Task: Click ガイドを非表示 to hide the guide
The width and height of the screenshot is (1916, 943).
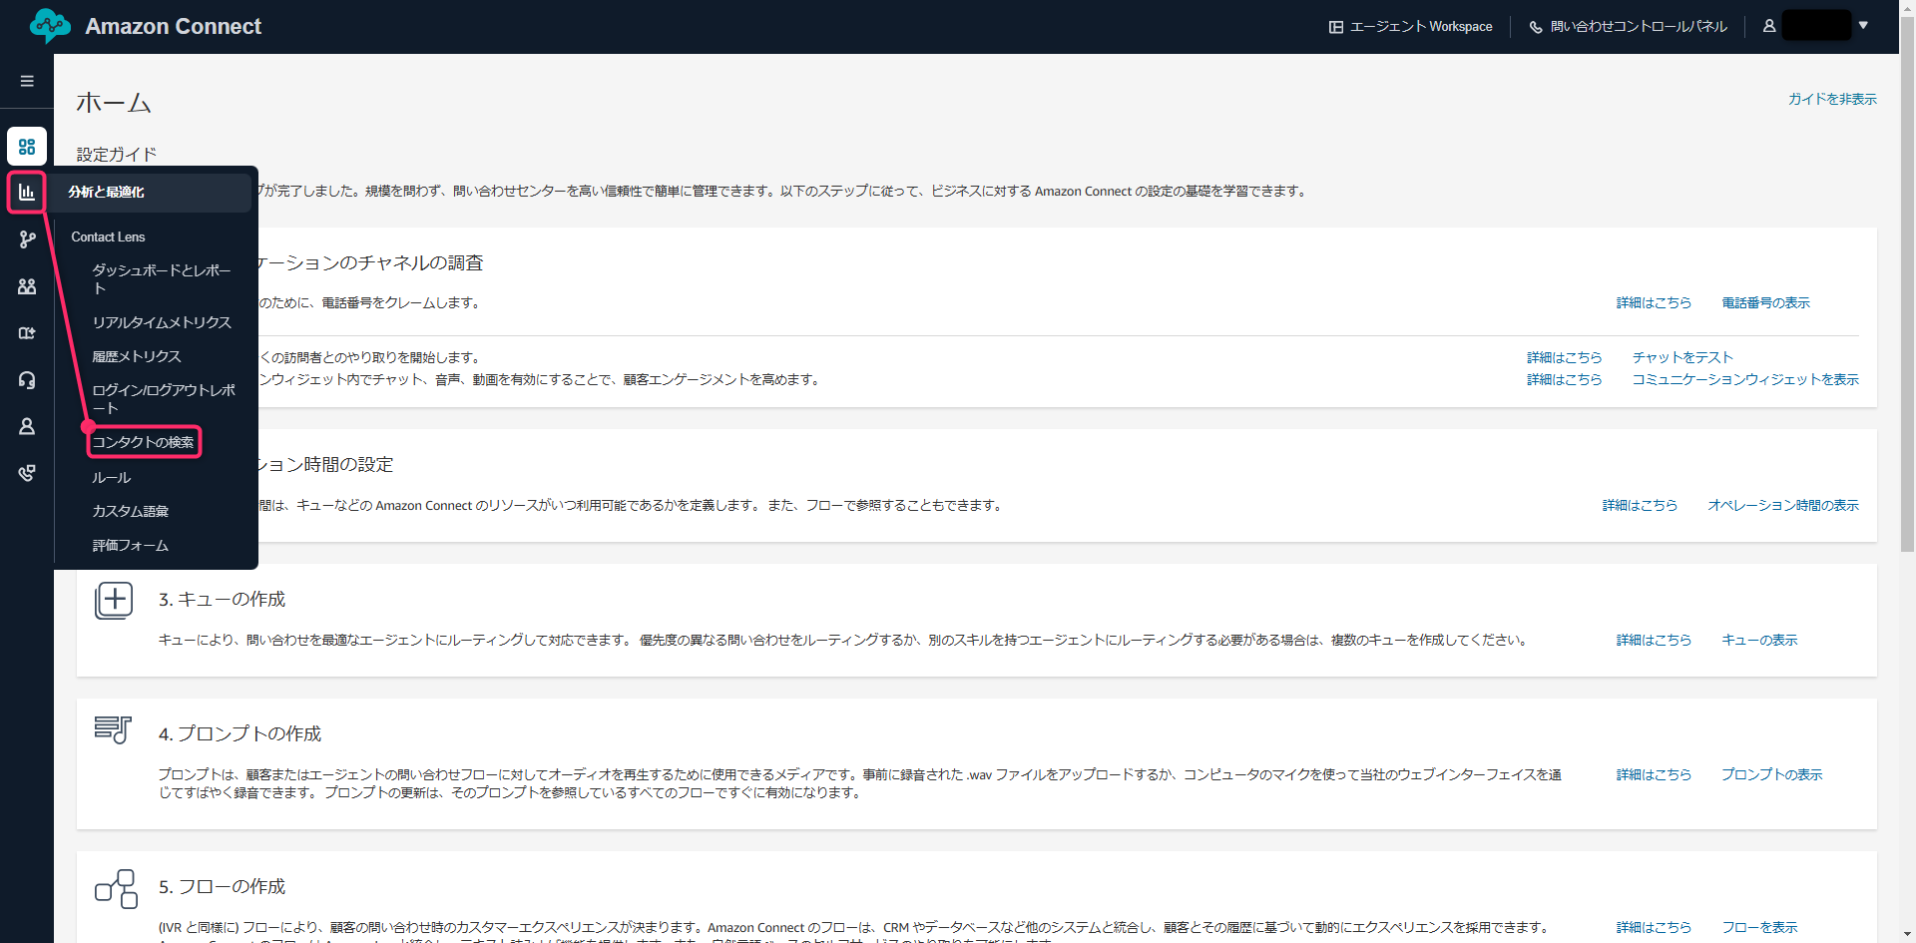Action: pyautogui.click(x=1832, y=99)
